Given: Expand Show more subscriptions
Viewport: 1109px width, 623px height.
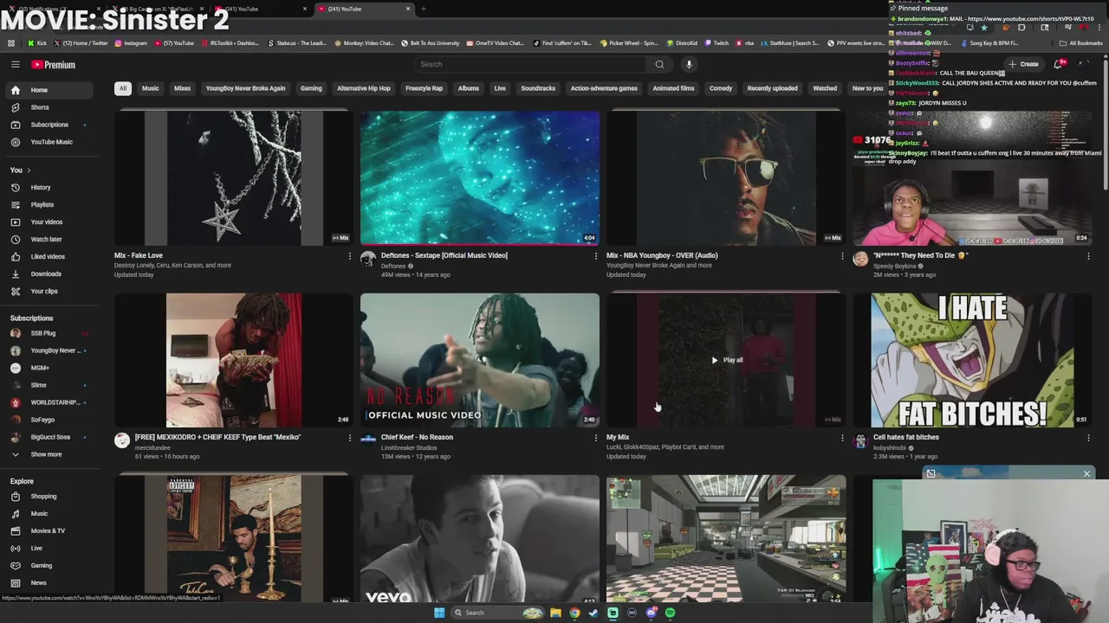Looking at the screenshot, I should tap(50, 454).
